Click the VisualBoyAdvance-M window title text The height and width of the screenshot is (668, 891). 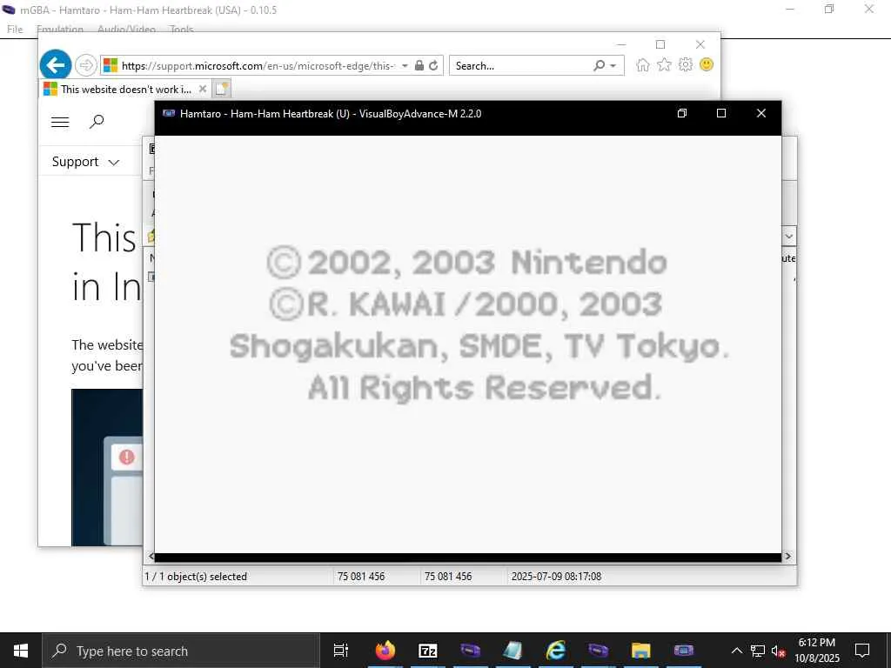(x=330, y=114)
